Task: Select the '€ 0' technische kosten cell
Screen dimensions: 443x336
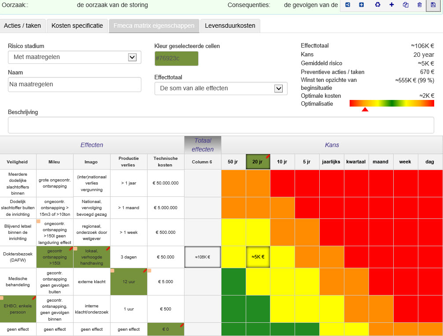Action: [166, 329]
